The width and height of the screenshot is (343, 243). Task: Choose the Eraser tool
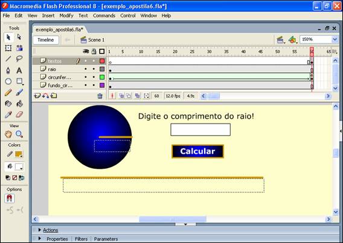[19, 115]
